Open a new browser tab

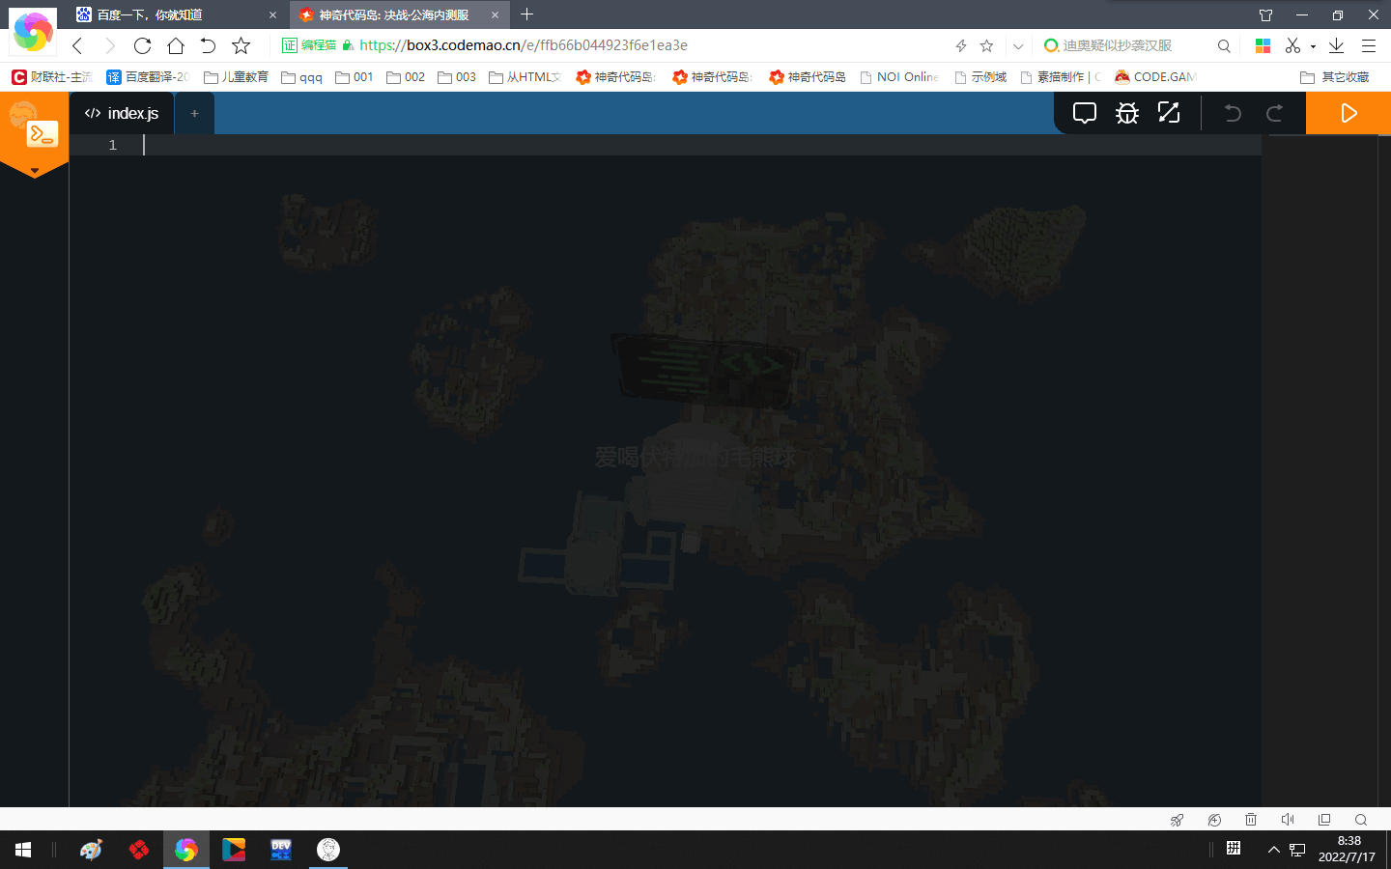click(526, 14)
